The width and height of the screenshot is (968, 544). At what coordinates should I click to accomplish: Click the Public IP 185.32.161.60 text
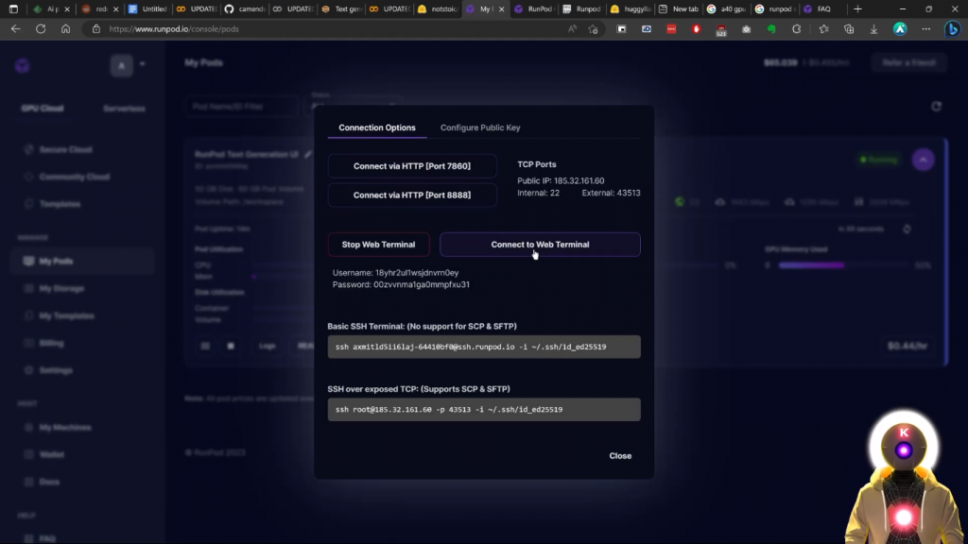click(561, 180)
